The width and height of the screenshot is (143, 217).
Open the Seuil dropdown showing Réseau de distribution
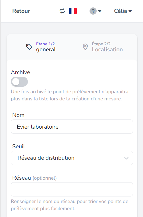(72, 158)
